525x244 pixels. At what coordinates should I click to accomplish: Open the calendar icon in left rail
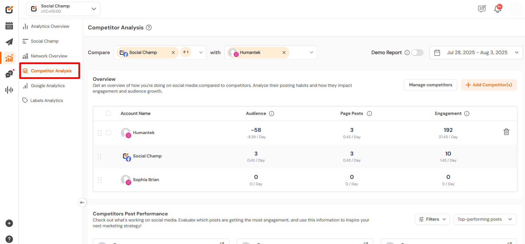[9, 26]
